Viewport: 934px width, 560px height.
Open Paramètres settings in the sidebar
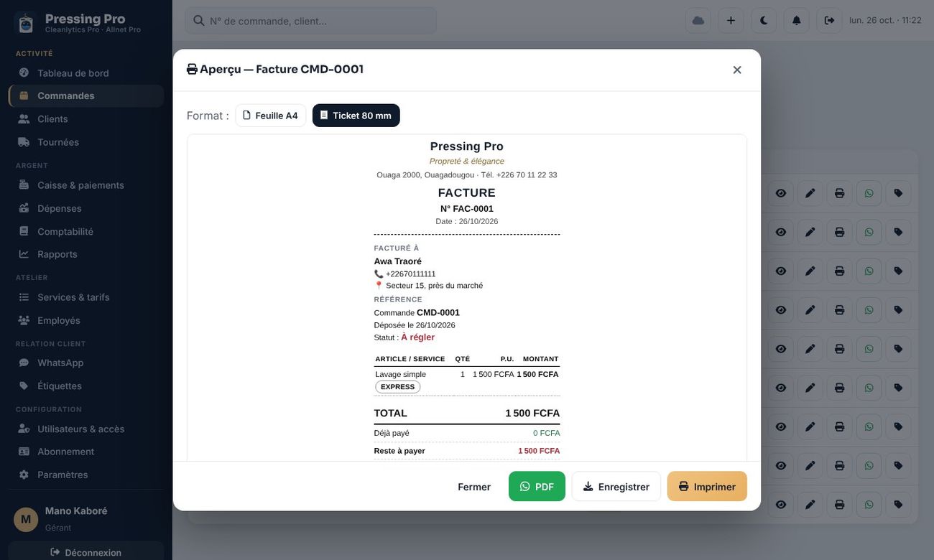click(x=86, y=475)
